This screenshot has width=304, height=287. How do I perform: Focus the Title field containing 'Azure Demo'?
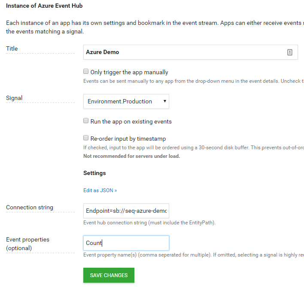(185, 52)
